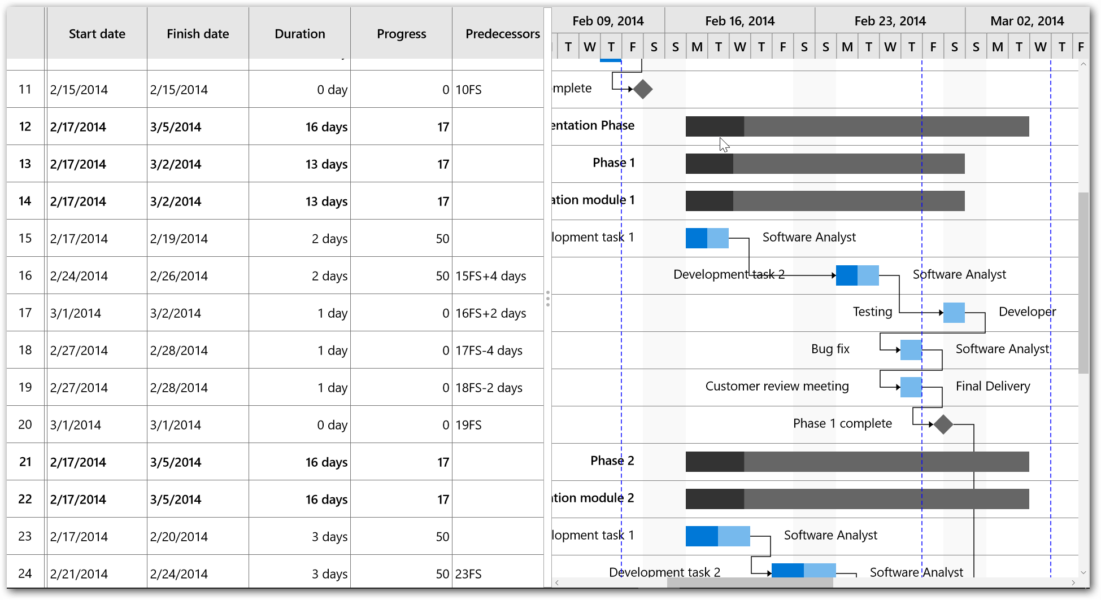
Task: Click the Mar 02, 2014 week header
Action: 1027,21
